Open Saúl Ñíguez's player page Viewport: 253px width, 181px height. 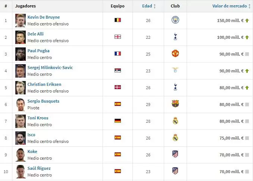click(x=39, y=168)
